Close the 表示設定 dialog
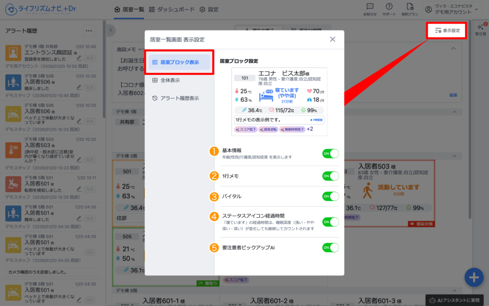489x306 pixels. tap(332, 40)
